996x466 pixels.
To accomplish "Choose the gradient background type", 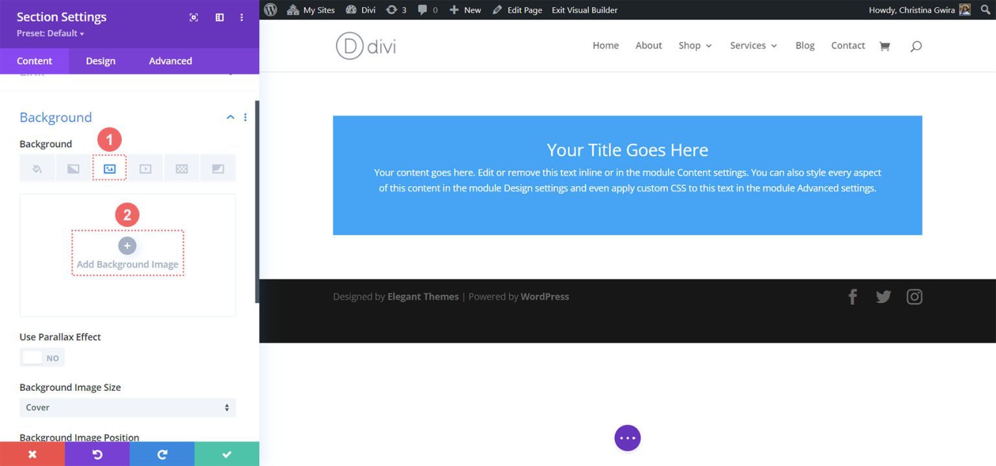I will (72, 167).
